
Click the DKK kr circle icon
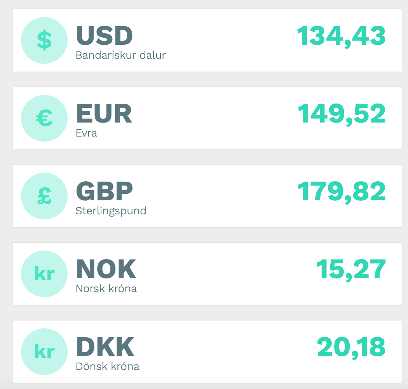click(x=44, y=352)
